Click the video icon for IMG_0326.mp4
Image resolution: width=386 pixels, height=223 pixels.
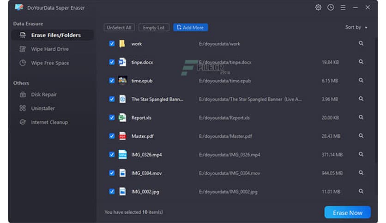pyautogui.click(x=122, y=154)
